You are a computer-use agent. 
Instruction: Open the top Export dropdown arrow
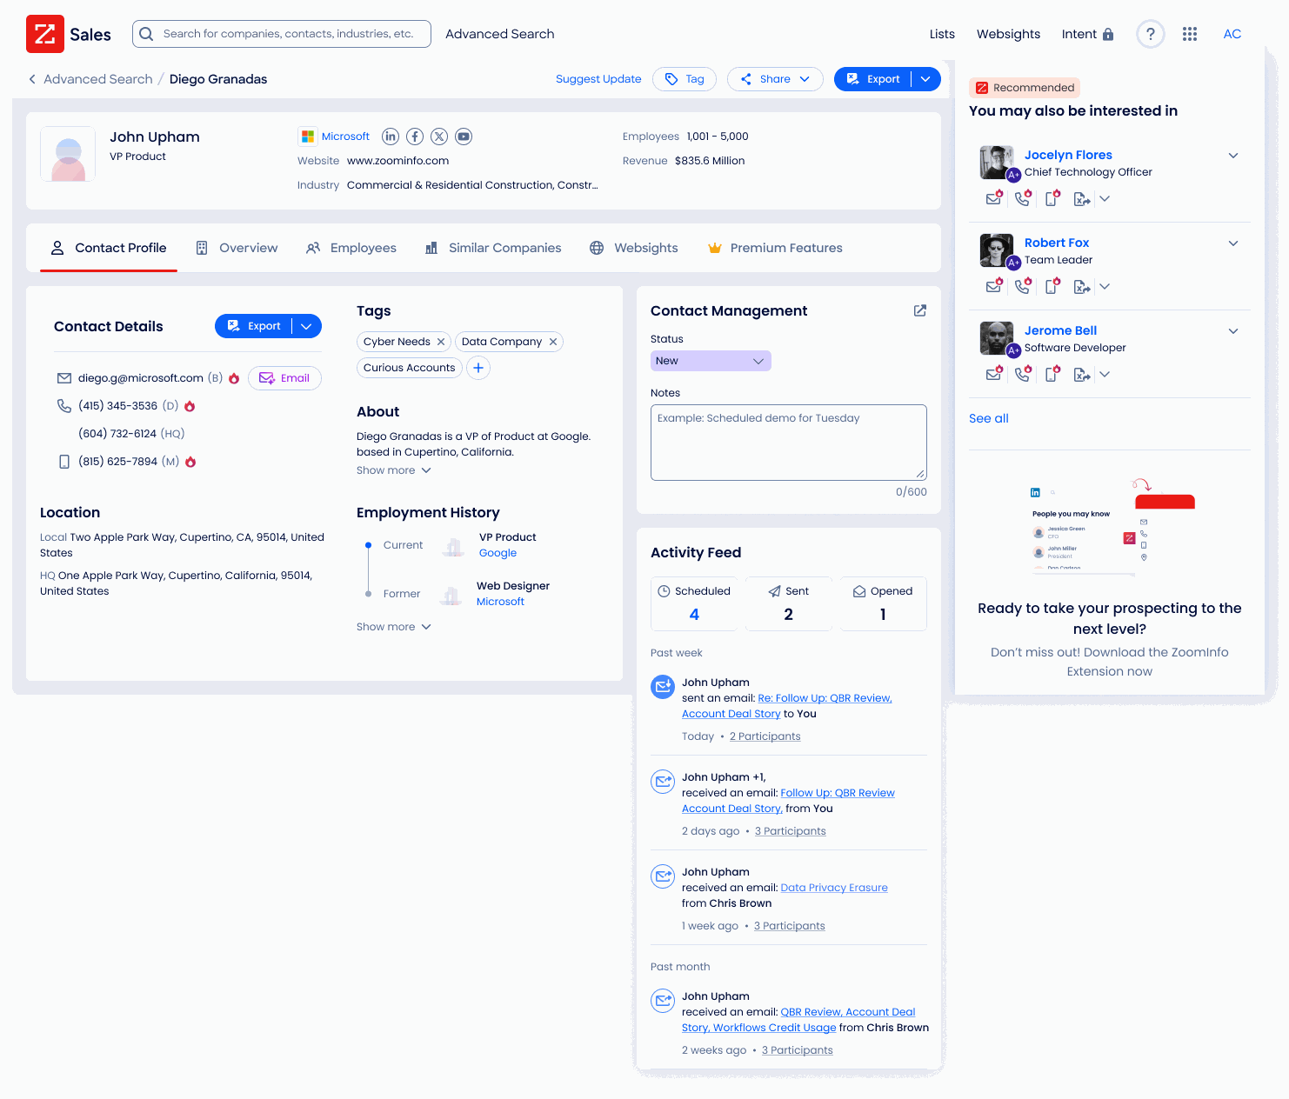tap(925, 79)
